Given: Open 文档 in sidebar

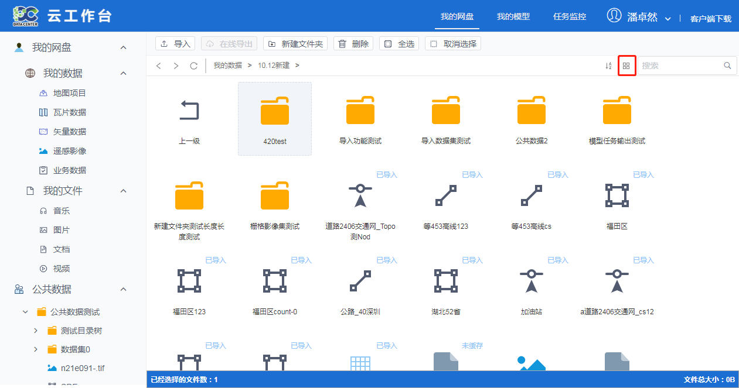Looking at the screenshot, I should click(62, 249).
